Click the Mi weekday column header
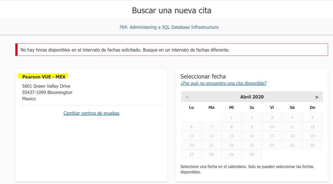 (232, 107)
